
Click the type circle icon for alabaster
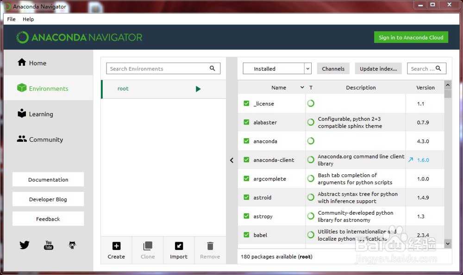tap(311, 122)
